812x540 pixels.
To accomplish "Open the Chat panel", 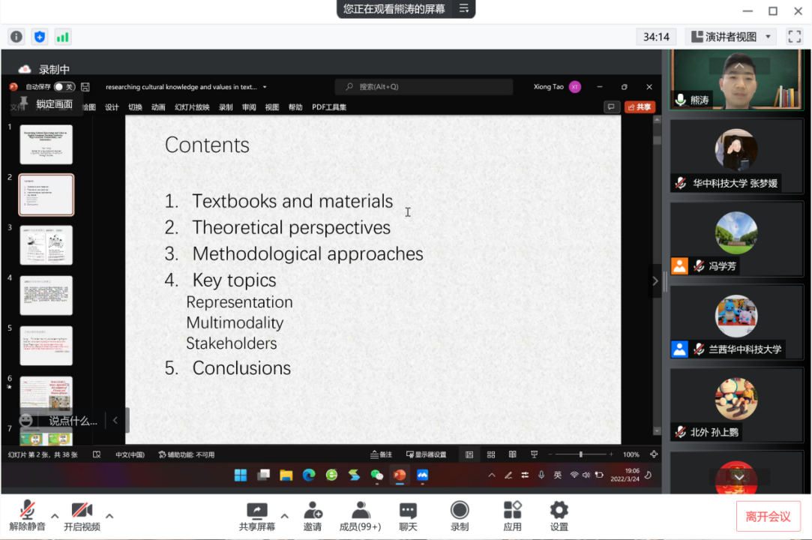I will coord(408,516).
